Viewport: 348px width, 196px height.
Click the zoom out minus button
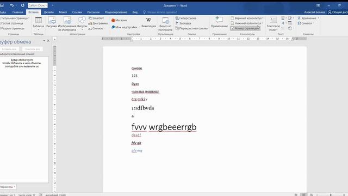tap(318, 195)
